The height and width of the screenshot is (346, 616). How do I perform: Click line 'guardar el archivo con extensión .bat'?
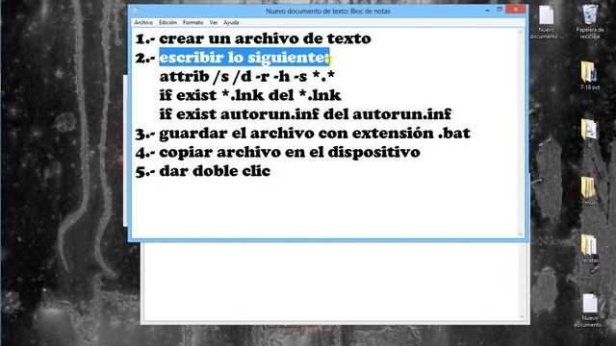point(315,133)
